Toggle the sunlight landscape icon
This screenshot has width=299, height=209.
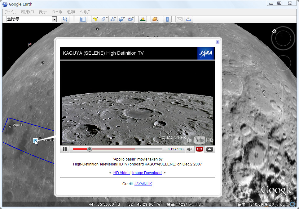click(x=143, y=19)
